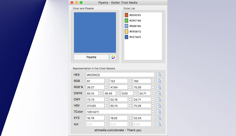Adjust the RGB % 26.27 stepper
The image size is (236, 136).
click(106, 87)
